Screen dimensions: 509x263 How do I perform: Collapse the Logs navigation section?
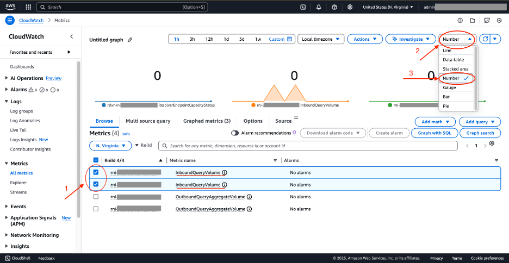tap(7, 102)
